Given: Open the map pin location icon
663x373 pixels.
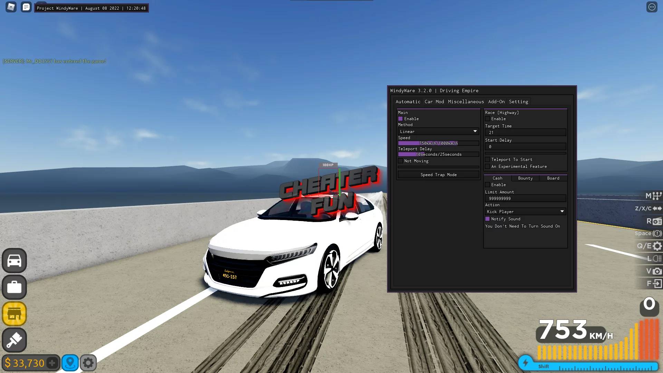Looking at the screenshot, I should point(70,363).
